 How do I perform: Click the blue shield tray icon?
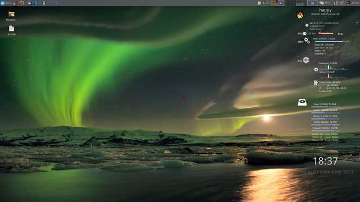[313, 3]
